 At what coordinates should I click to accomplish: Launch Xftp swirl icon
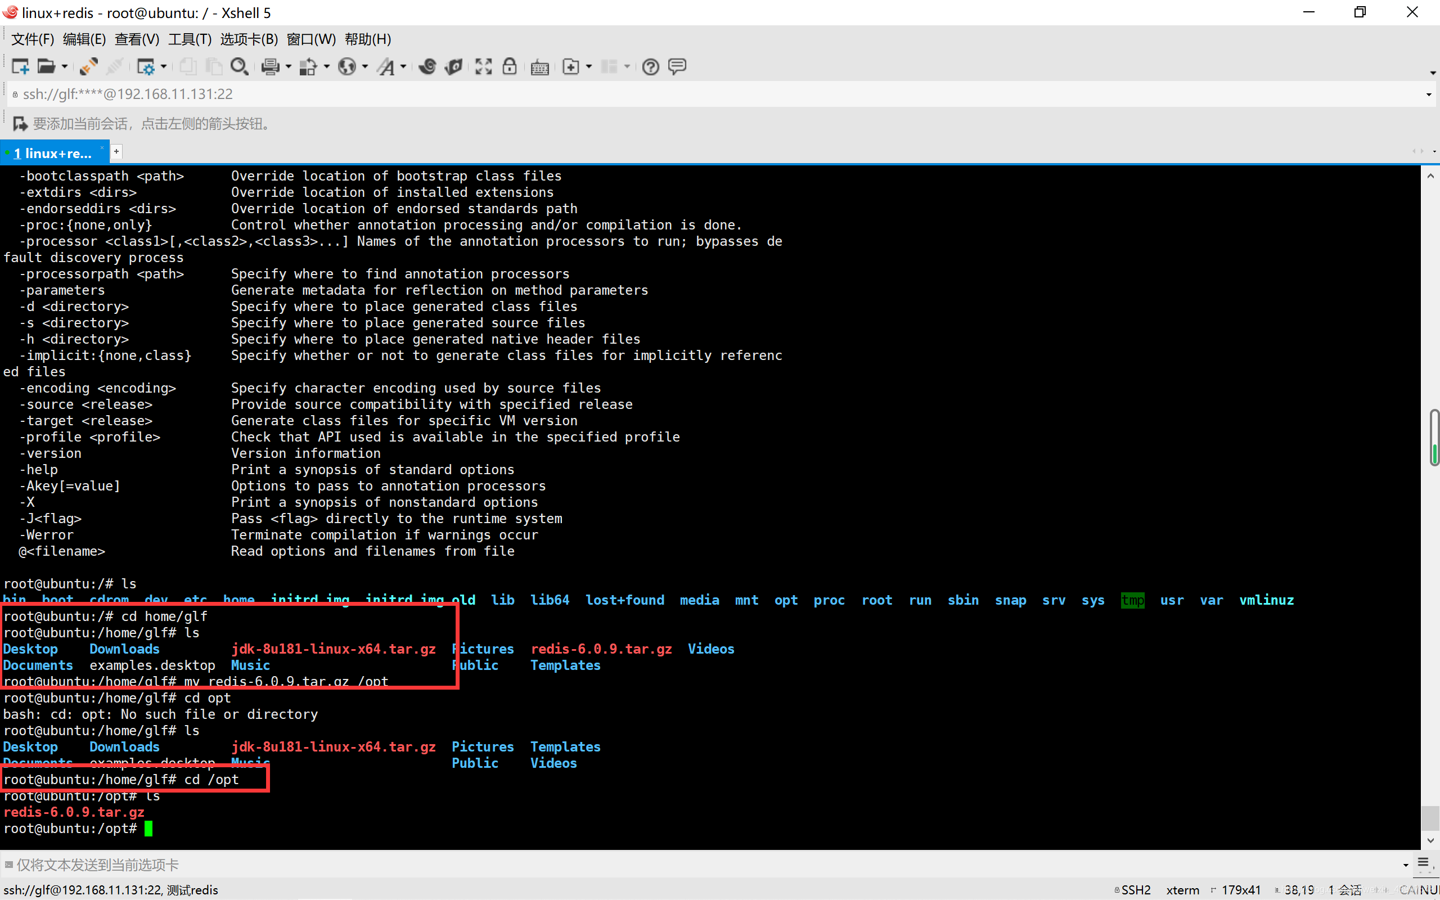[427, 67]
